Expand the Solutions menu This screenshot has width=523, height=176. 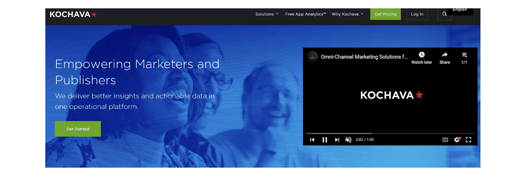267,14
